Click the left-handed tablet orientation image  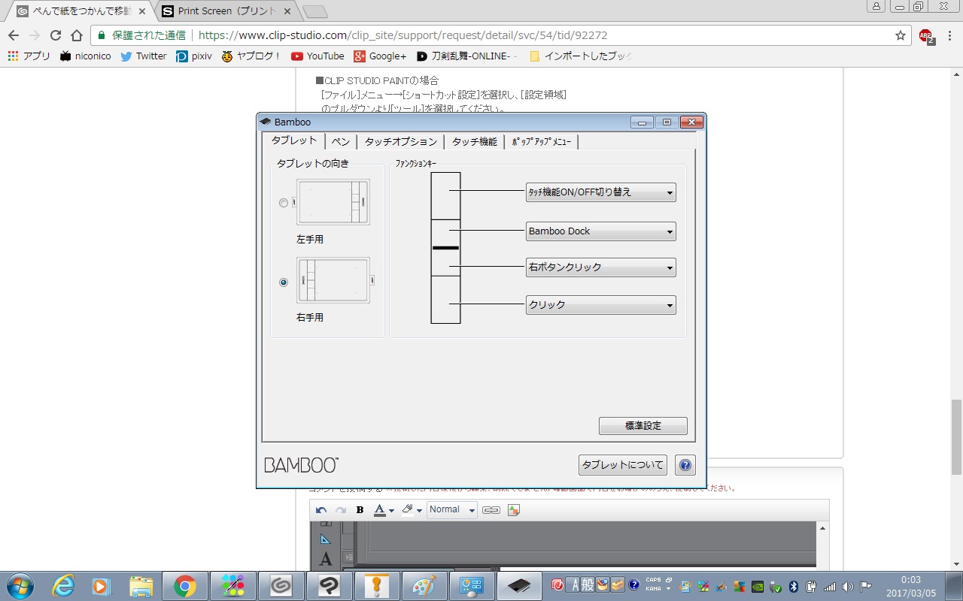(x=333, y=202)
